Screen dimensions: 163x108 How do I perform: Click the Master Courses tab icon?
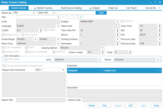coord(35,8)
